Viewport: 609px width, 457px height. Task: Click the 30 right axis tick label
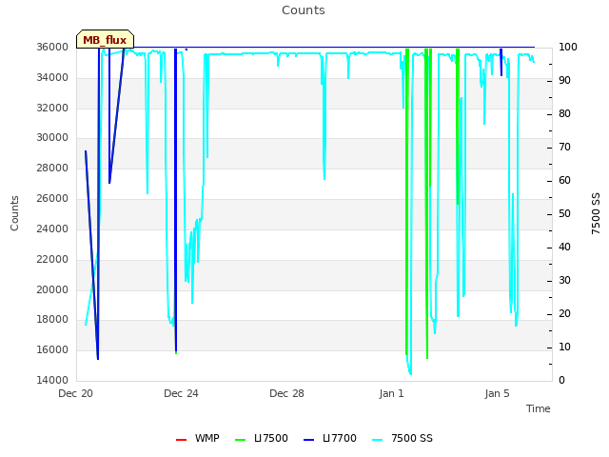tap(564, 281)
